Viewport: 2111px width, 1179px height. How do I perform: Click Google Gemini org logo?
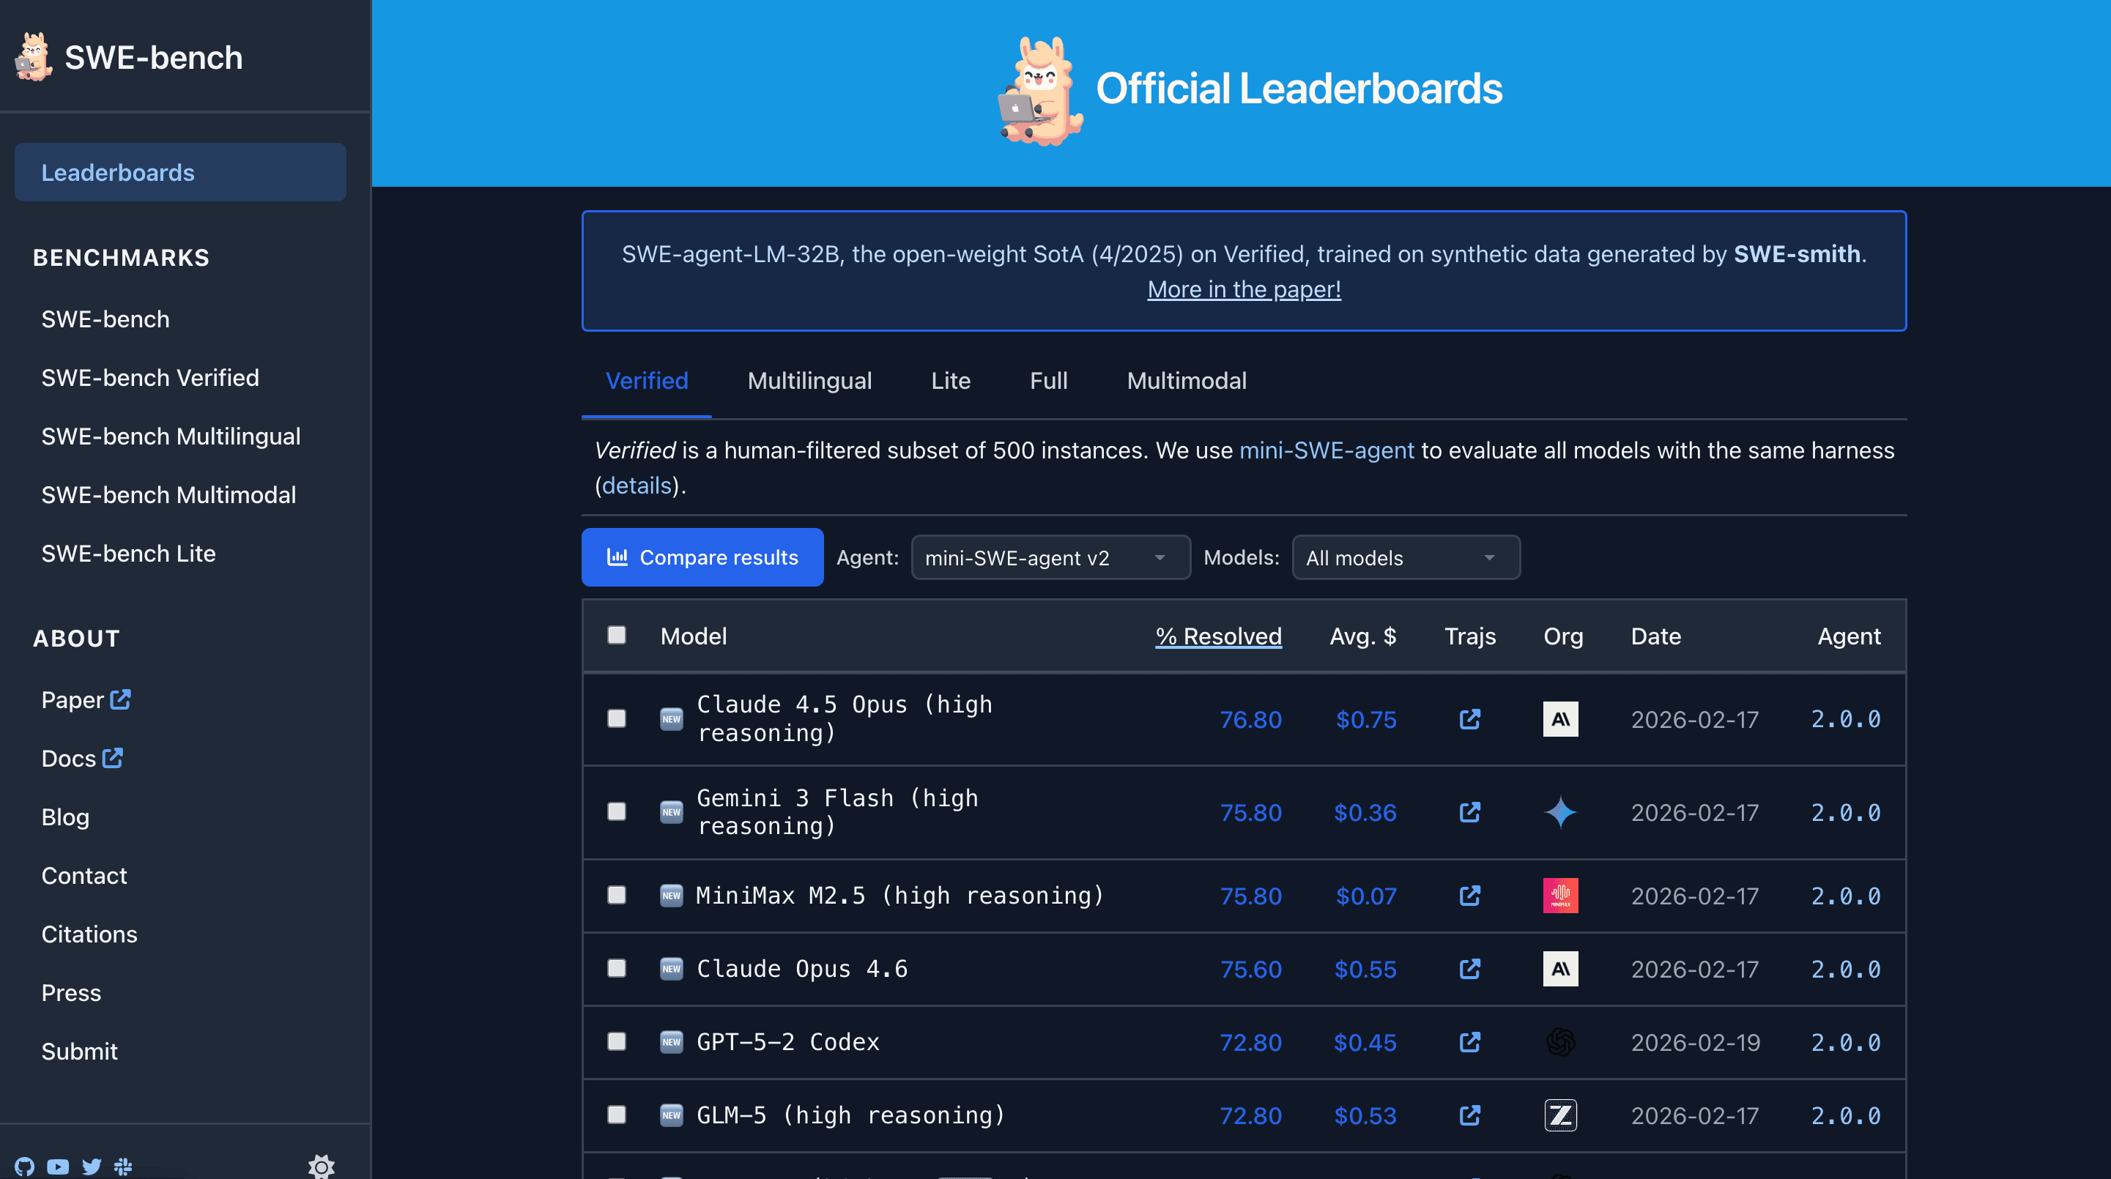click(x=1560, y=813)
